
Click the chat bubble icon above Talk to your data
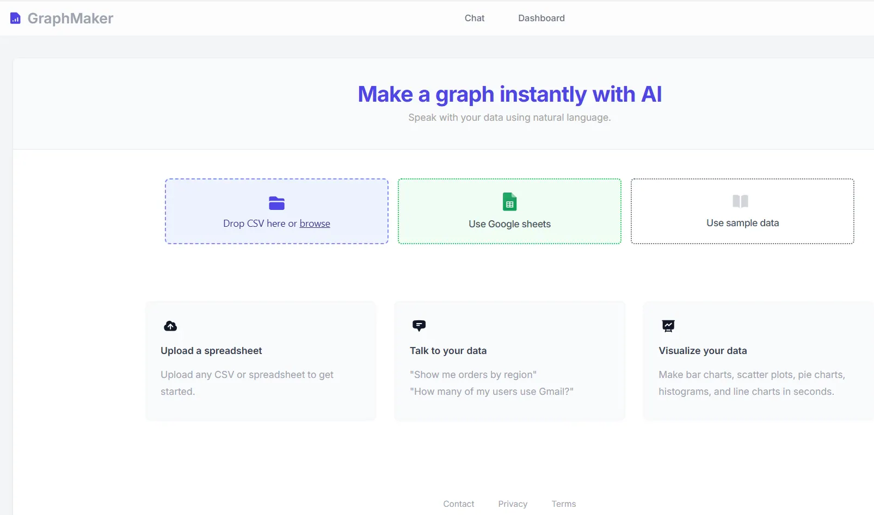click(x=419, y=326)
